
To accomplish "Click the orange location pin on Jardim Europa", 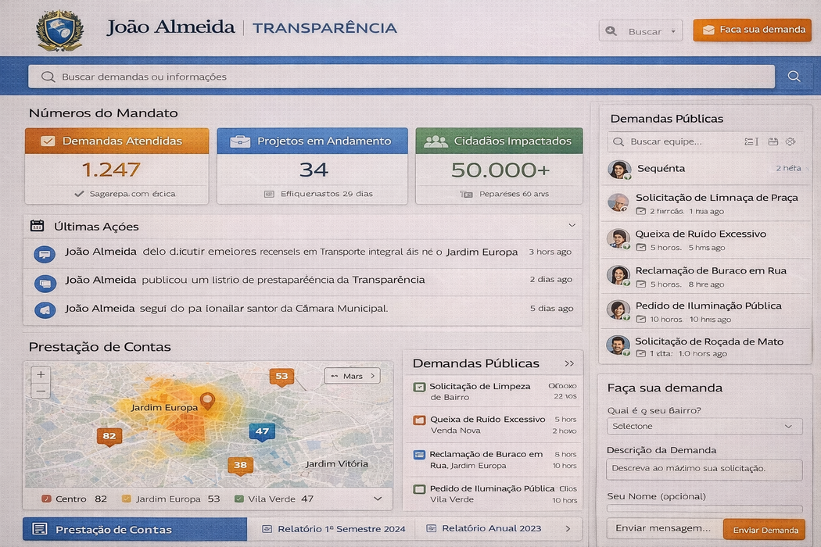I will tap(207, 401).
